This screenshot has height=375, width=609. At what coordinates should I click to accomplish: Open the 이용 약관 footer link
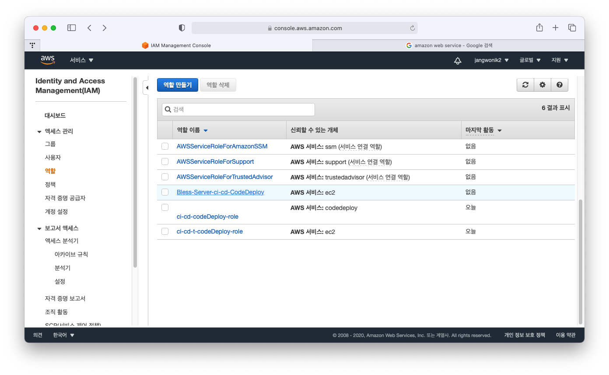click(x=566, y=335)
